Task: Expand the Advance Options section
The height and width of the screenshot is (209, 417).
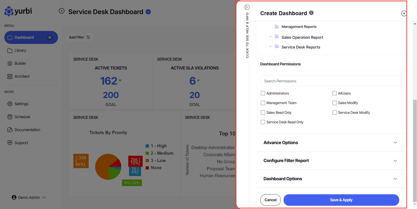Action: pos(331,142)
